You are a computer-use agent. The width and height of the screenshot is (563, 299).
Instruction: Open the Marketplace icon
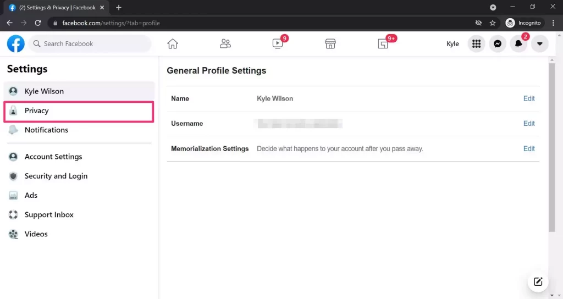330,44
